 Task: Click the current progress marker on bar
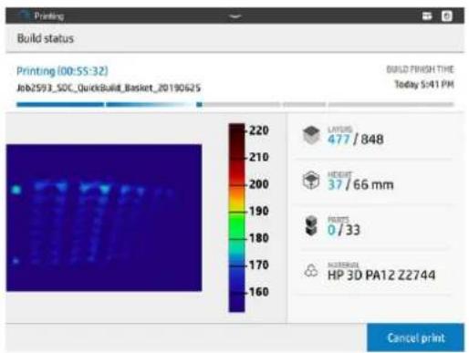(199, 105)
